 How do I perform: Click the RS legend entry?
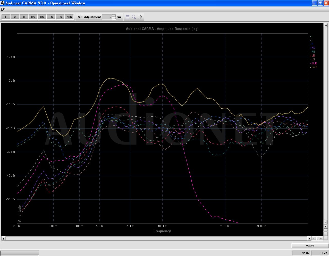313,48
